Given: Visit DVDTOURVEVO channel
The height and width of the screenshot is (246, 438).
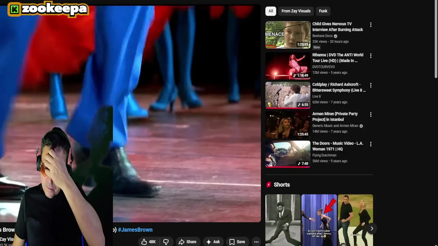Looking at the screenshot, I should [323, 67].
